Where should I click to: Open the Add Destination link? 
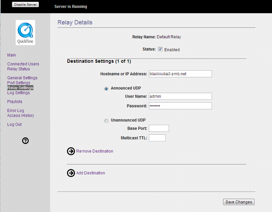pos(90,173)
